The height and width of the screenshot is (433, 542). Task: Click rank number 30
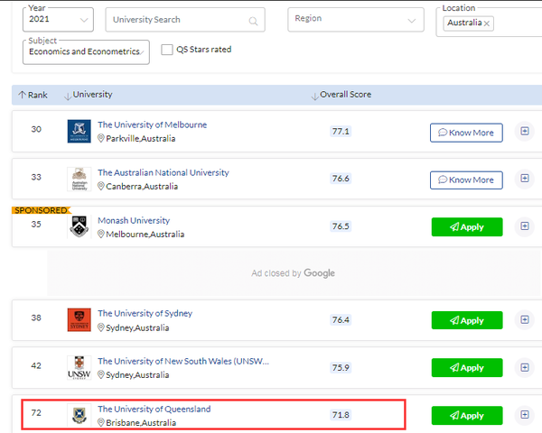coord(36,129)
